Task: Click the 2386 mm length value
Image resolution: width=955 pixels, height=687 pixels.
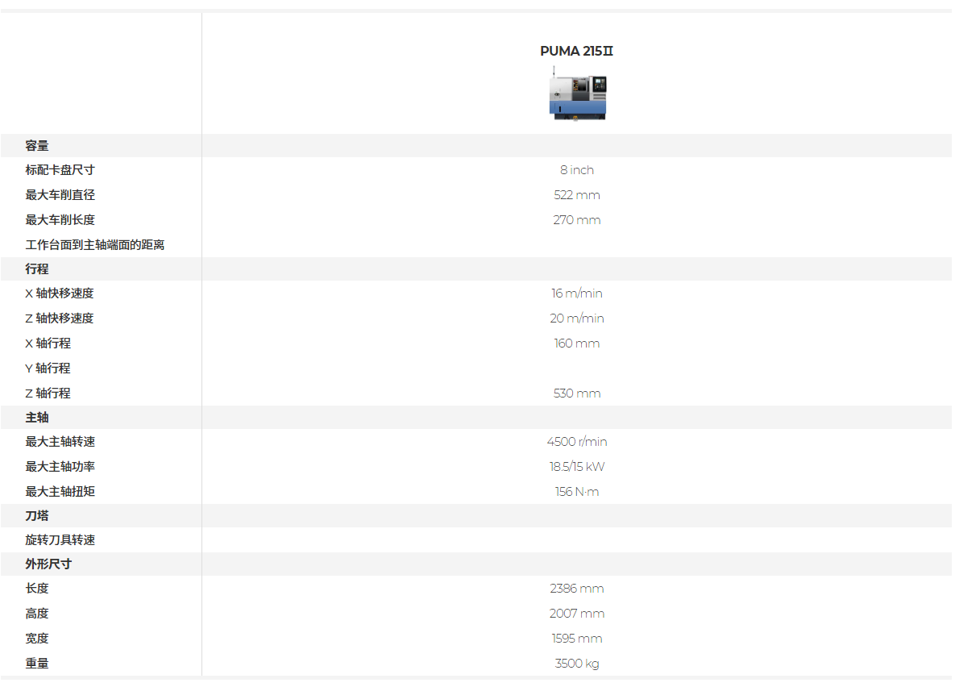Action: (576, 589)
